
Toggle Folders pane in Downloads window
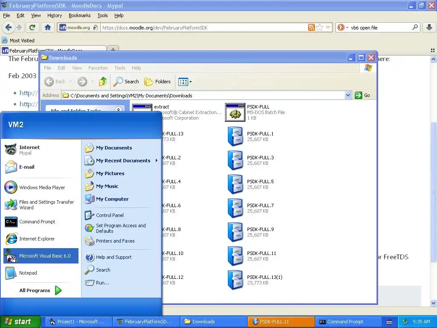tap(157, 82)
